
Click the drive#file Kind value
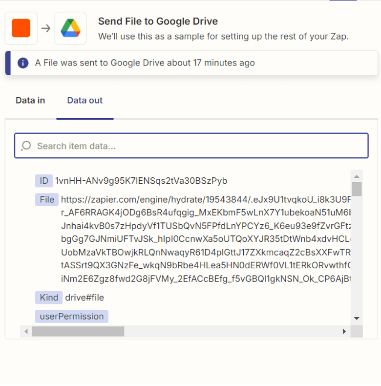(x=85, y=298)
